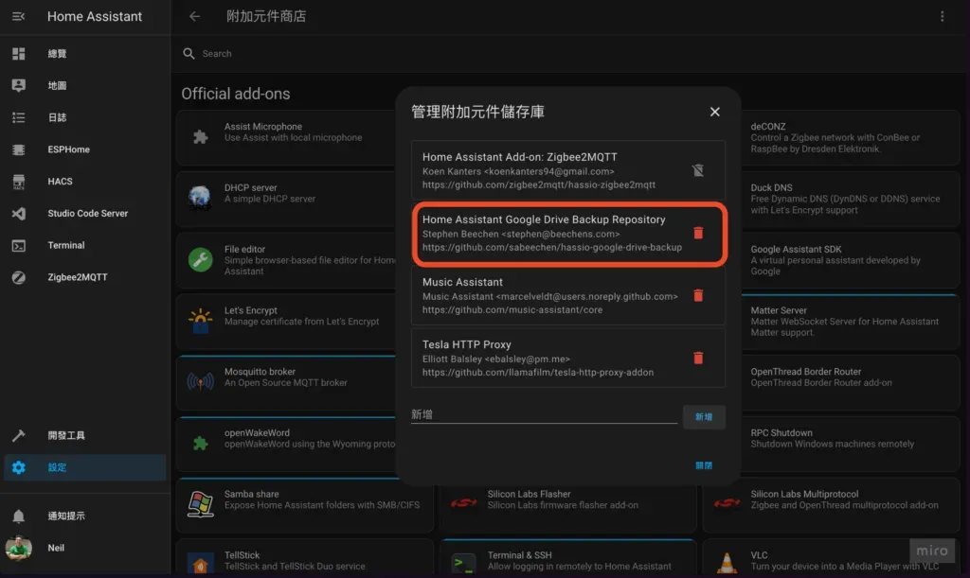Collapse the sidebar with the hamburger icon
970x578 pixels.
[x=18, y=16]
